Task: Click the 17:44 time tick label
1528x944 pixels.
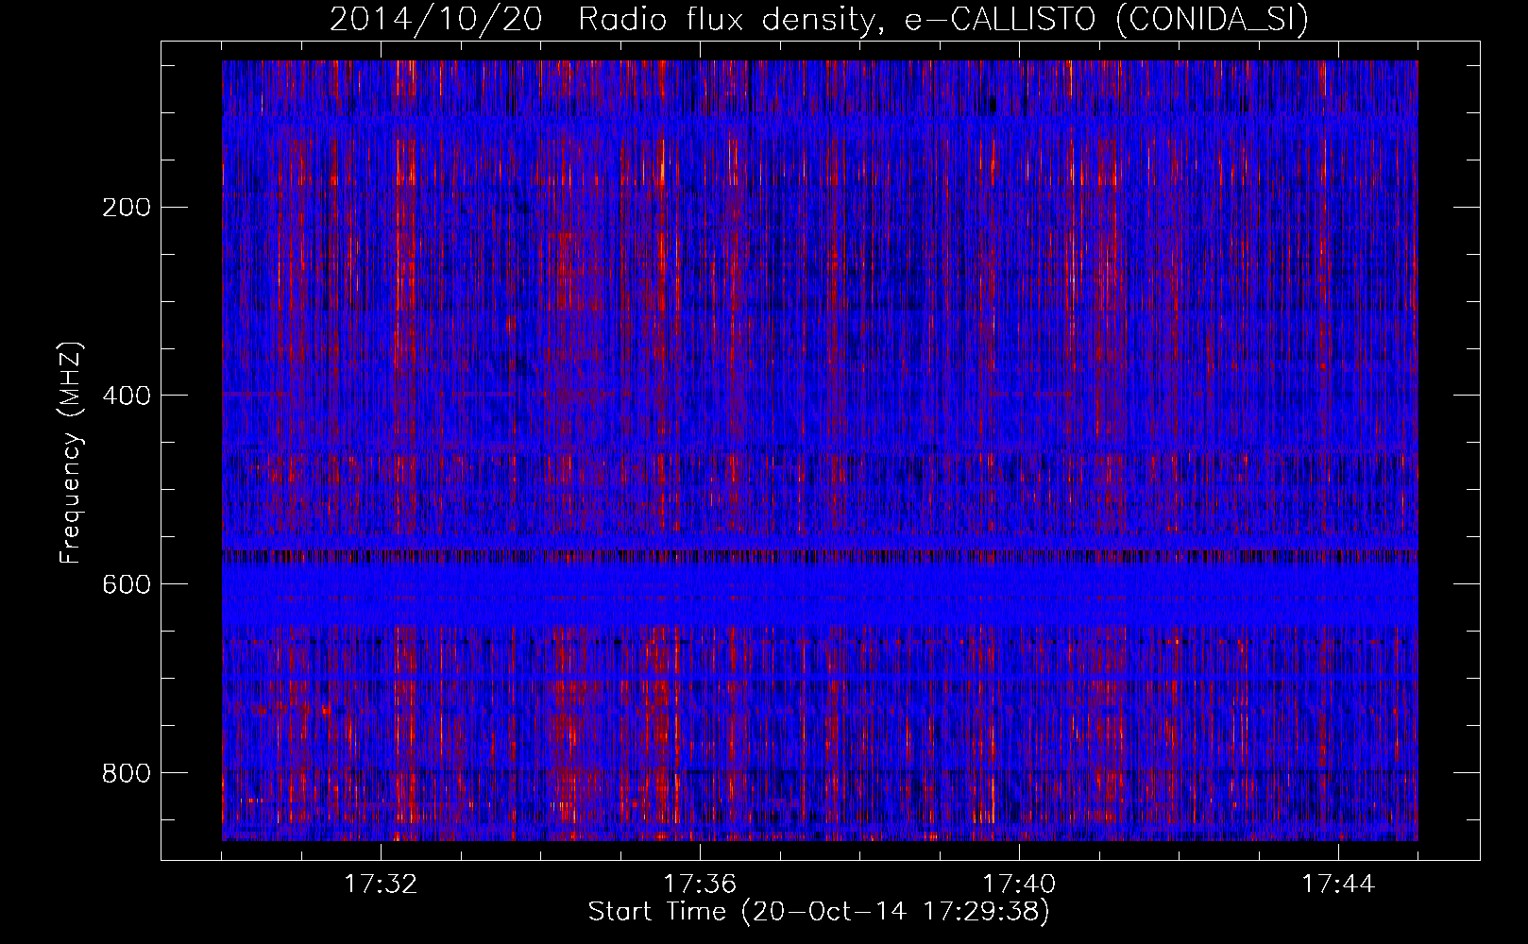Action: 1338,885
